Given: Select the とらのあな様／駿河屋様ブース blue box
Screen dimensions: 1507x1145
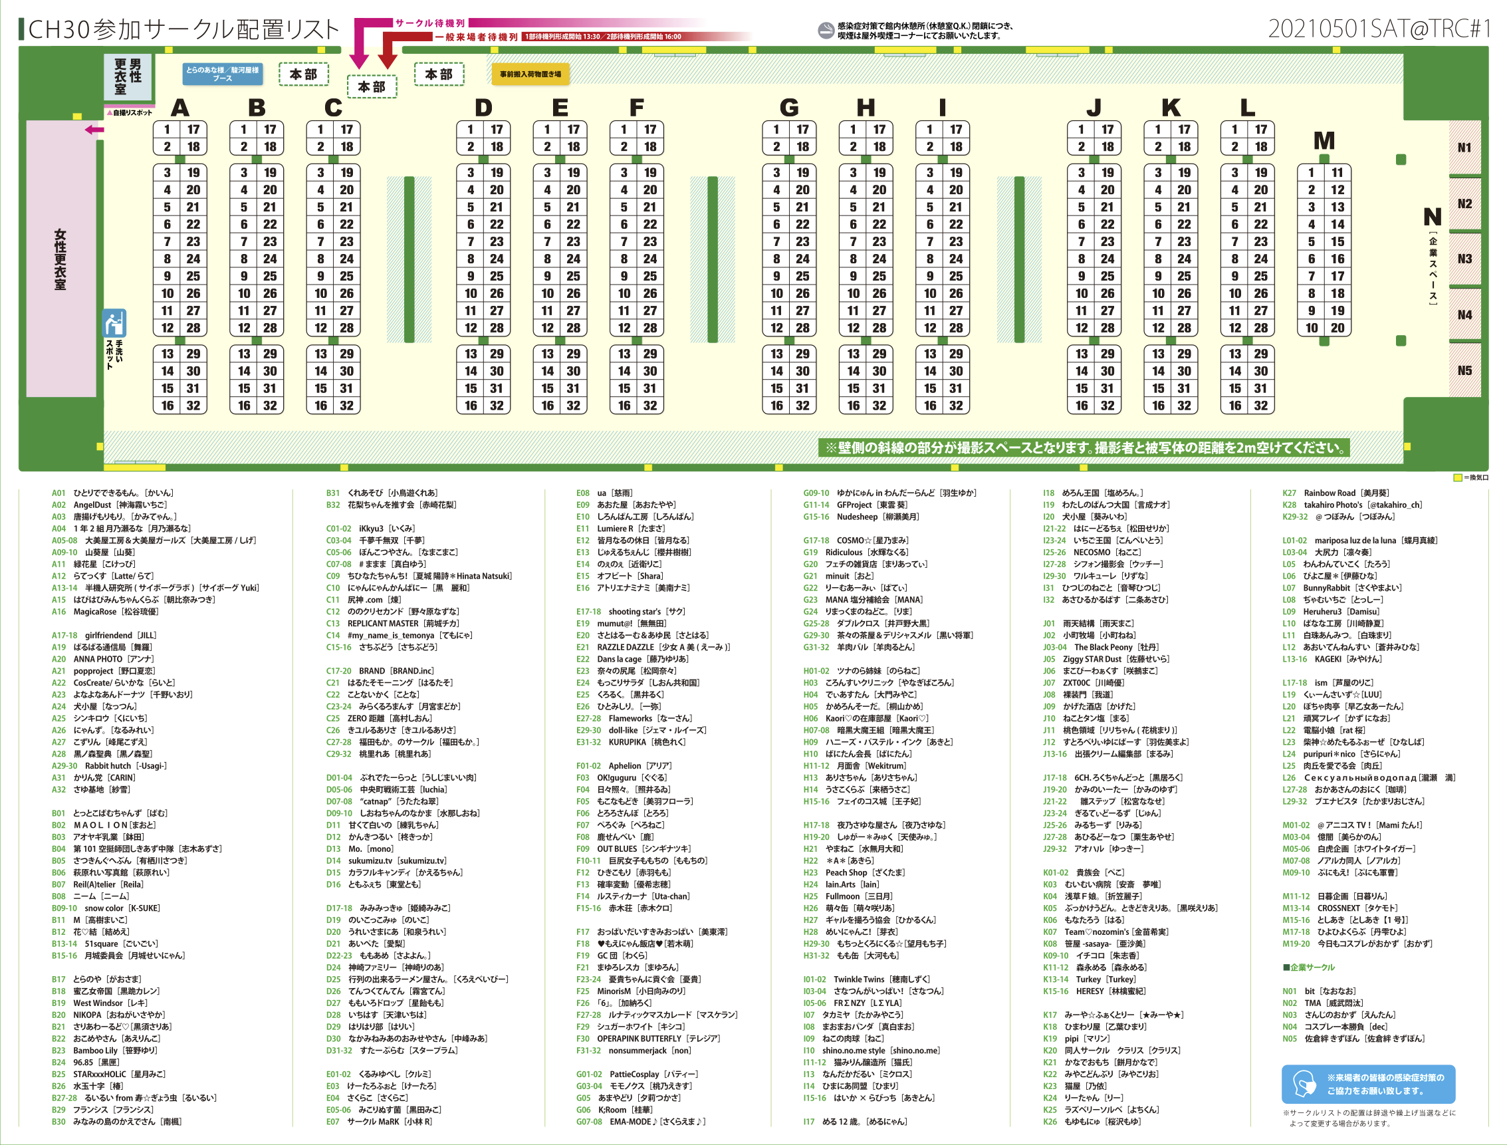Looking at the screenshot, I should [x=223, y=74].
